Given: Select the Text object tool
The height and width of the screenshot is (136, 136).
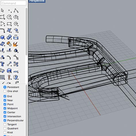Looking at the screenshot, I should pyautogui.click(x=2, y=64).
